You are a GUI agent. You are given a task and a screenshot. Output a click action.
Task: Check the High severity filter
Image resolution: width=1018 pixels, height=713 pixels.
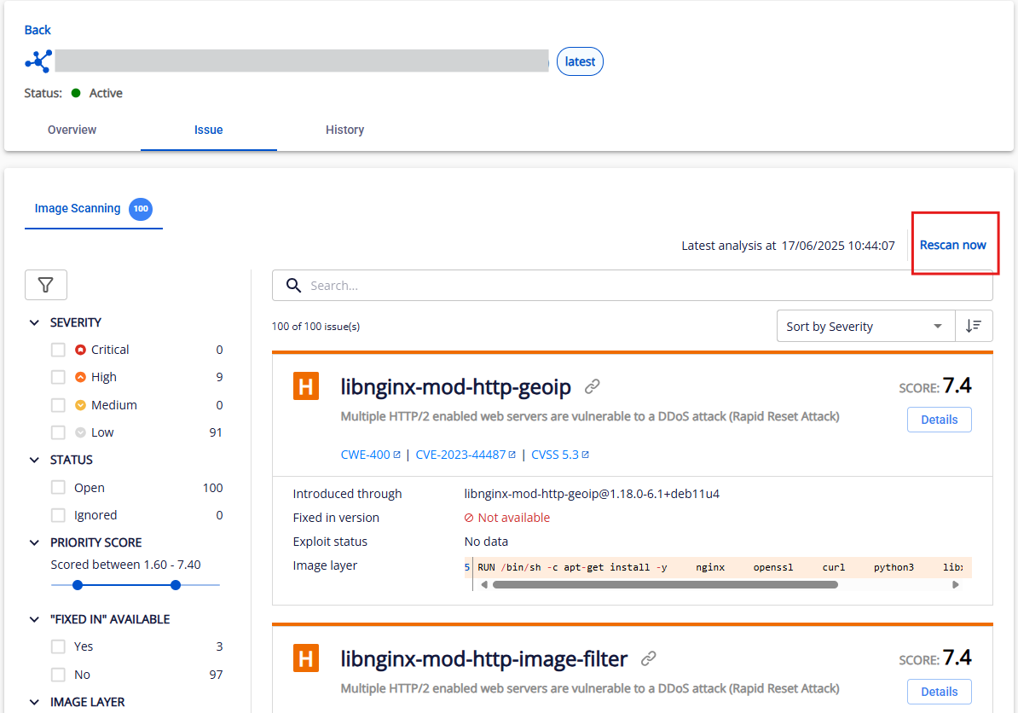(x=59, y=377)
